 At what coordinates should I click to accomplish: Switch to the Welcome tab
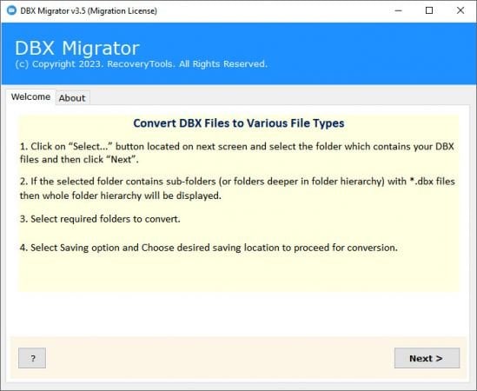click(x=30, y=96)
